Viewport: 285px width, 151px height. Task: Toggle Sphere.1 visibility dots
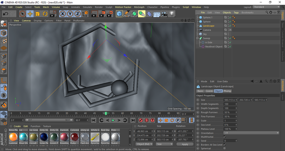(x=229, y=17)
